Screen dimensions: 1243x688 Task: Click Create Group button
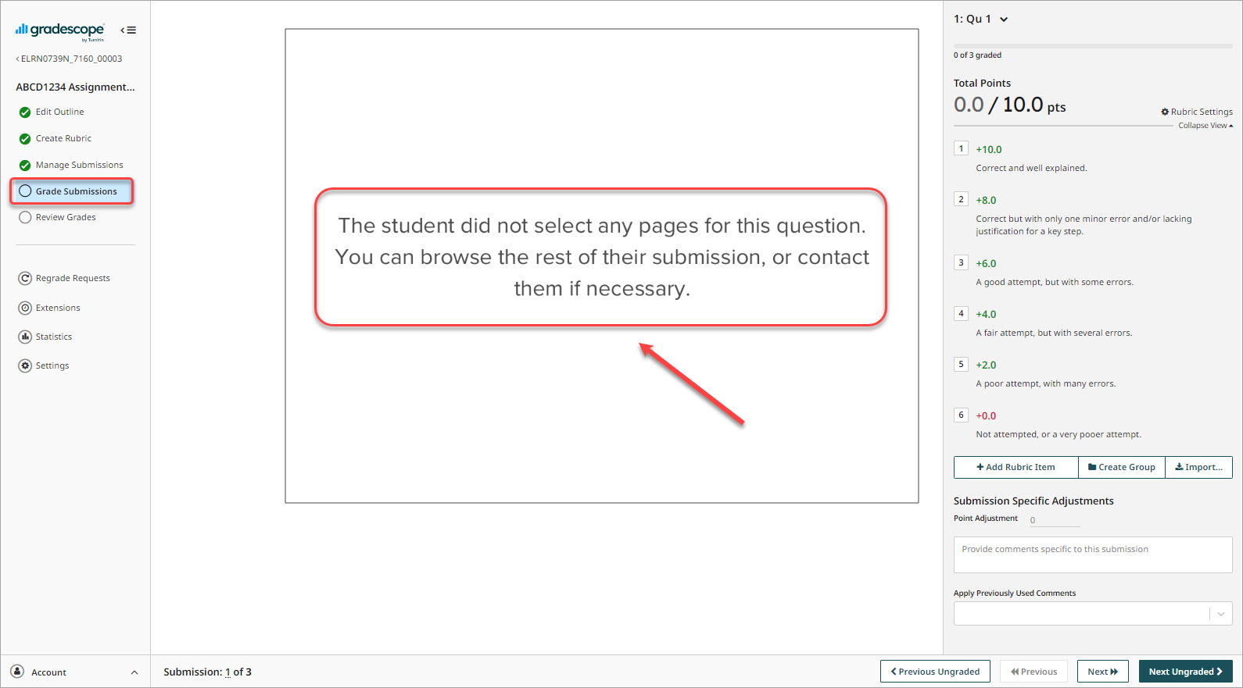[x=1122, y=467]
